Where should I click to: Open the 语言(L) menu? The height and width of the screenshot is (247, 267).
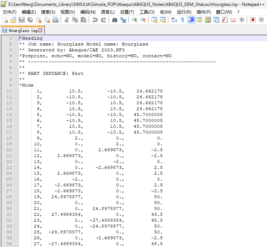(108, 12)
